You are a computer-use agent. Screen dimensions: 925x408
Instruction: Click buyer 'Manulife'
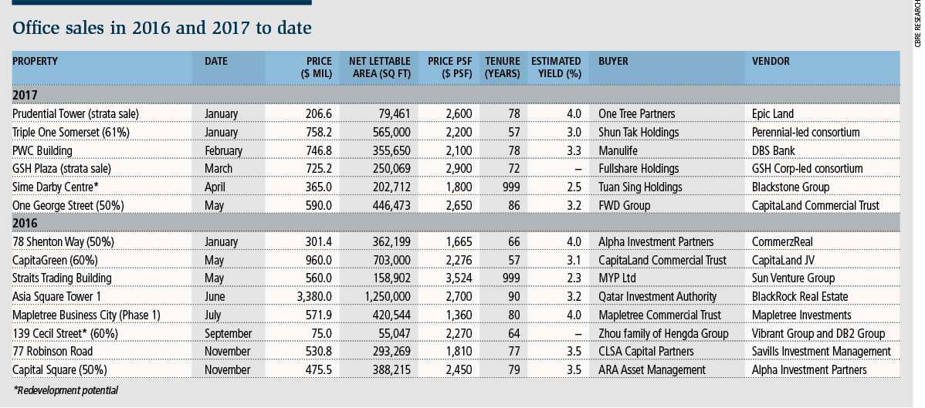pyautogui.click(x=618, y=150)
